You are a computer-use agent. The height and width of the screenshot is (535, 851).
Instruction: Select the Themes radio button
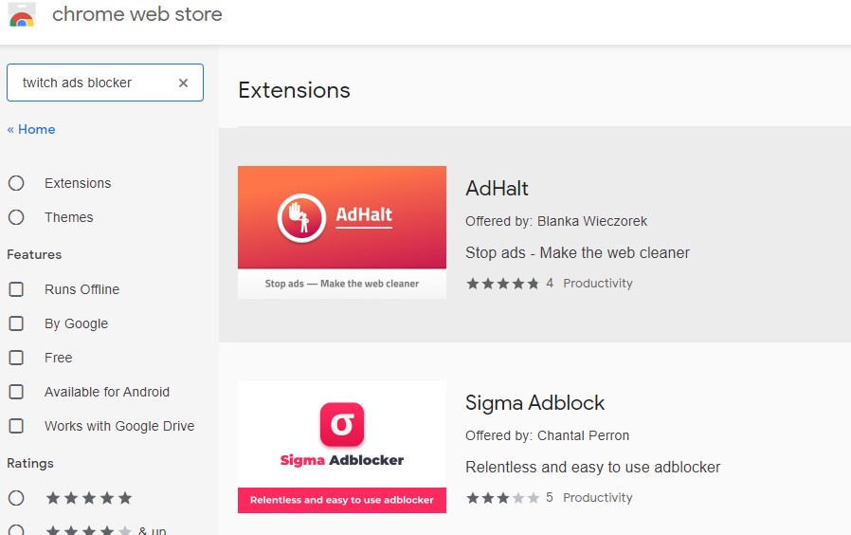coord(16,217)
